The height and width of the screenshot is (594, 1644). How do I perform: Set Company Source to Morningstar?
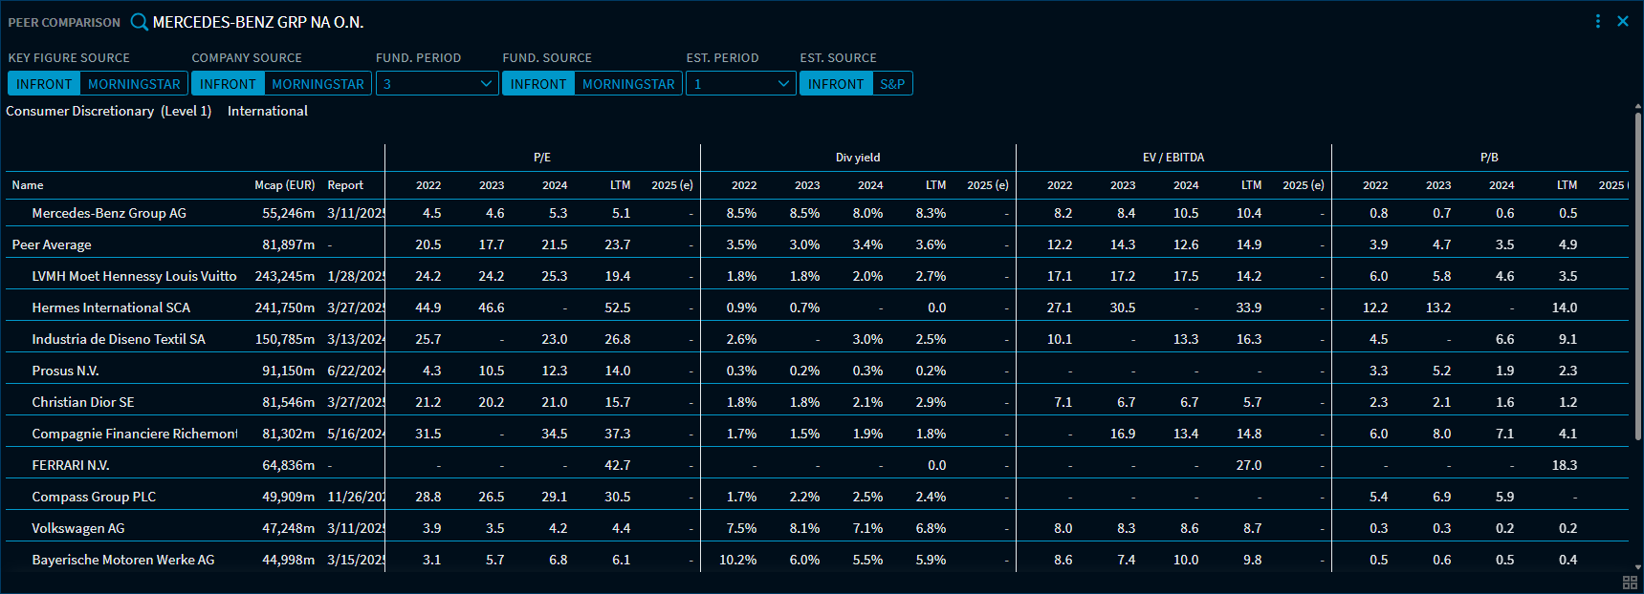[318, 84]
